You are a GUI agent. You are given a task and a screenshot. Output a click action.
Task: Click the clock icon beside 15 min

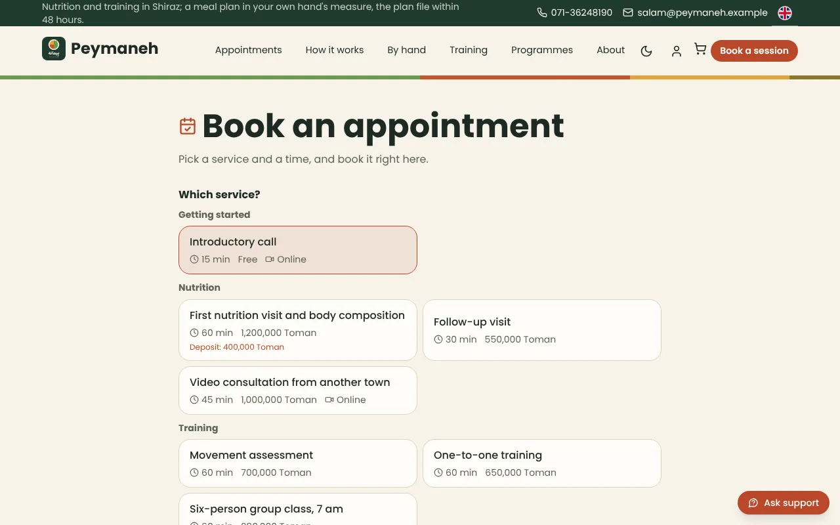click(194, 259)
